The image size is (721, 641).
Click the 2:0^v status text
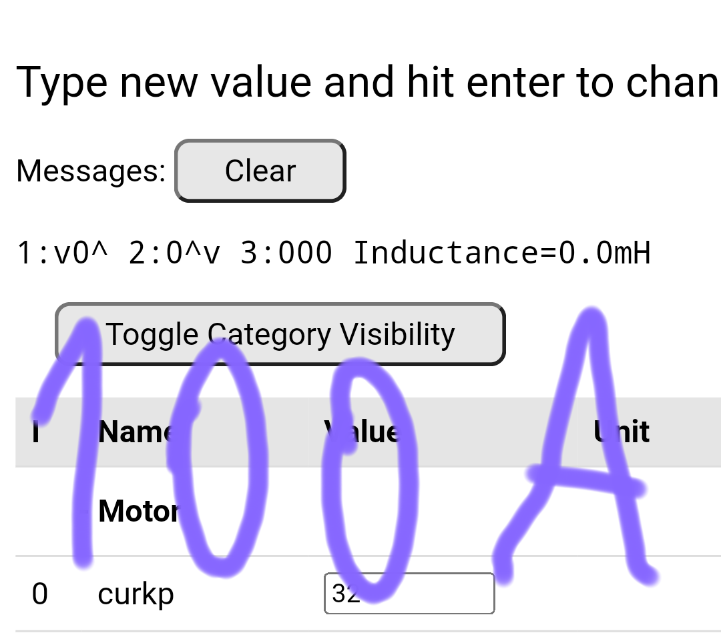(x=174, y=253)
